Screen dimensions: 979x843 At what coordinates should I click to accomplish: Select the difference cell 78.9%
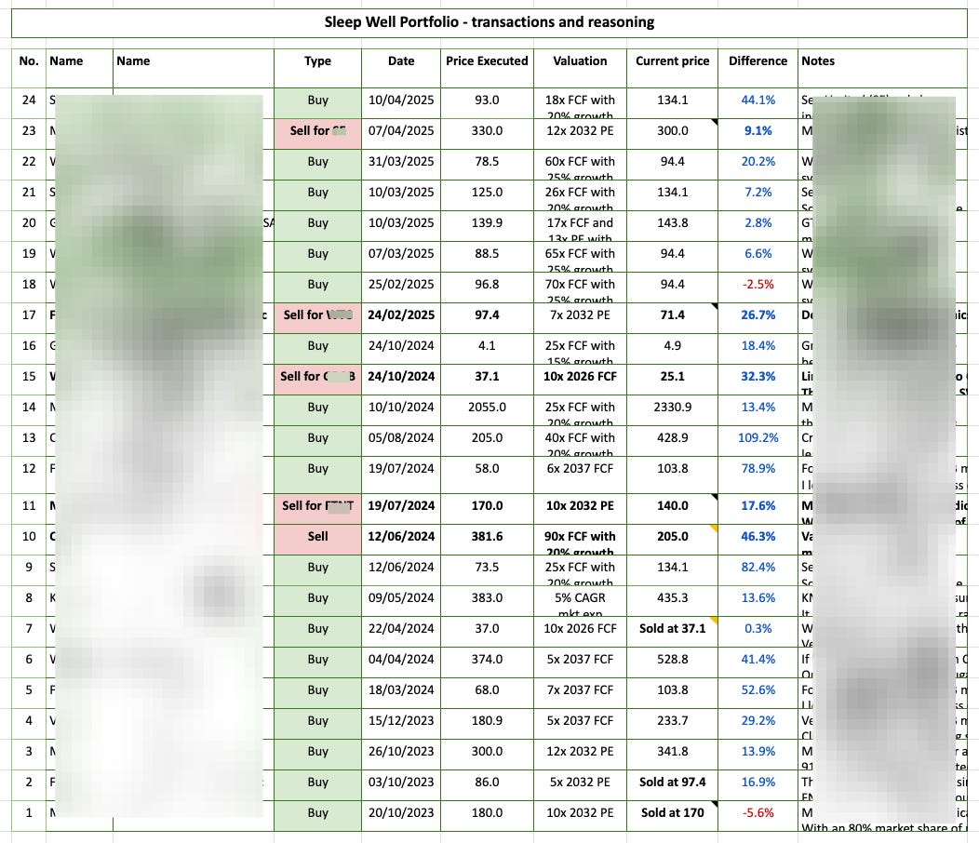(x=758, y=475)
